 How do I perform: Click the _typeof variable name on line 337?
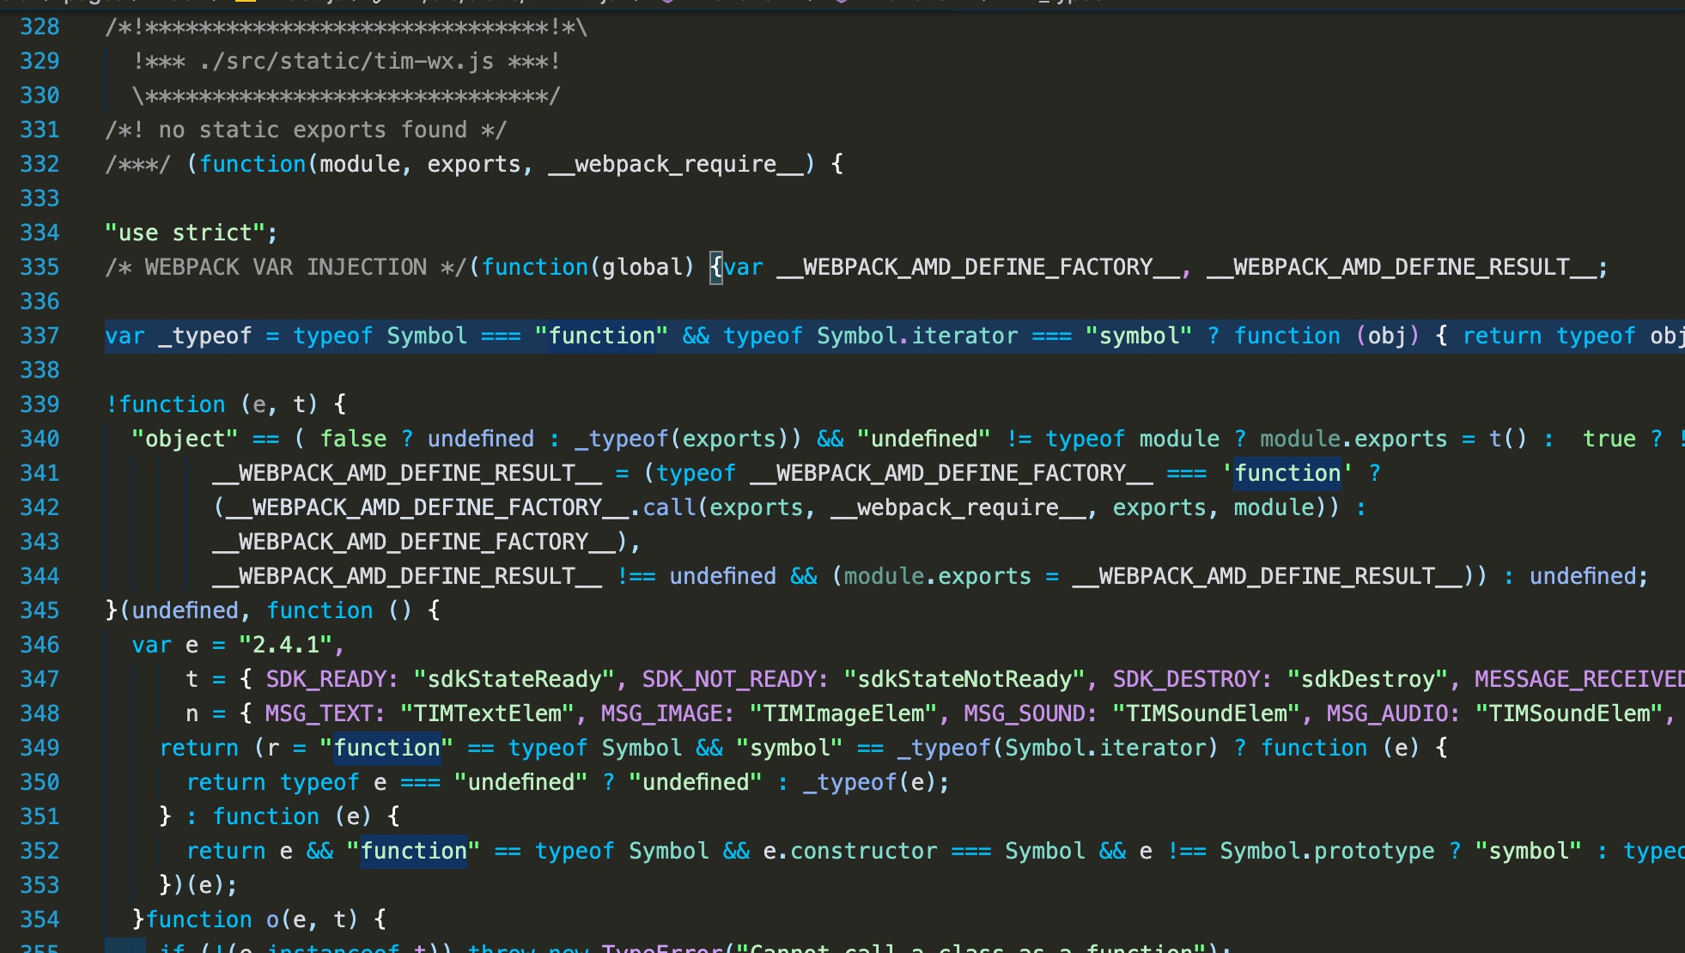[x=204, y=336]
